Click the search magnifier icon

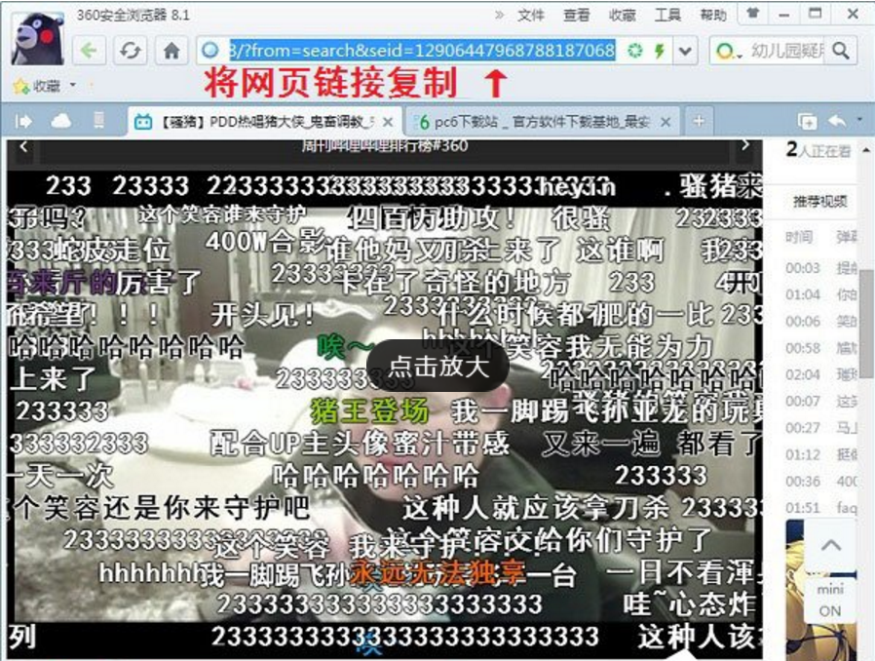840,51
